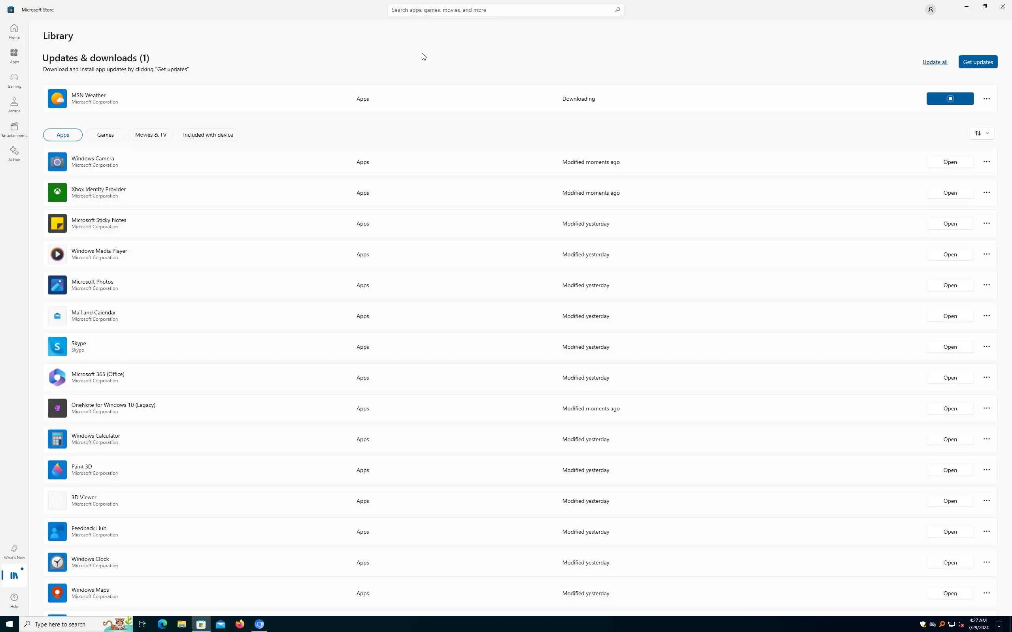Open more options for Windows Camera
The image size is (1012, 632).
pos(986,162)
